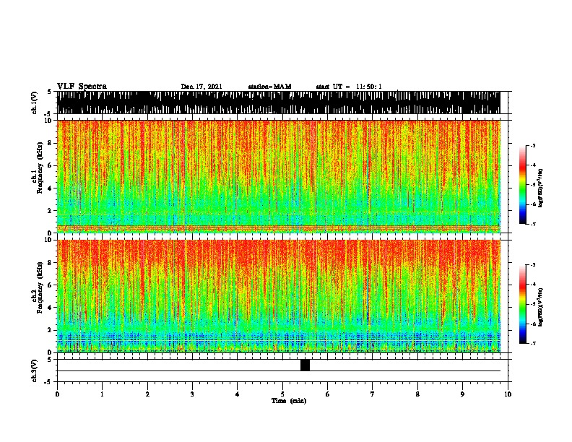Click the ch.2 PSD color scale bar
The height and width of the screenshot is (442, 572).
(523, 304)
